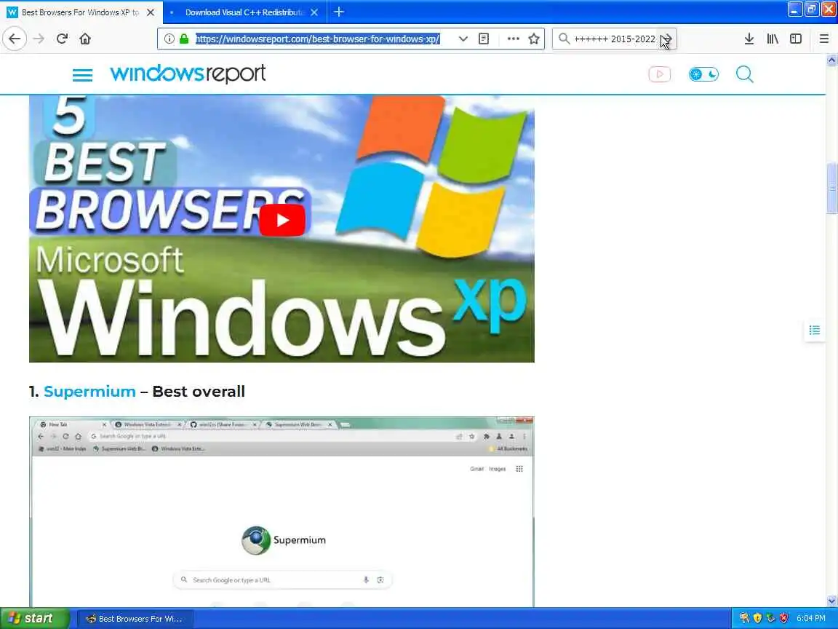Toggle the sidebar icon
This screenshot has height=629, width=838.
(x=796, y=39)
